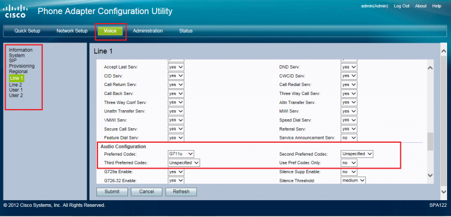Open the G729a Enable dropdown

176,172
